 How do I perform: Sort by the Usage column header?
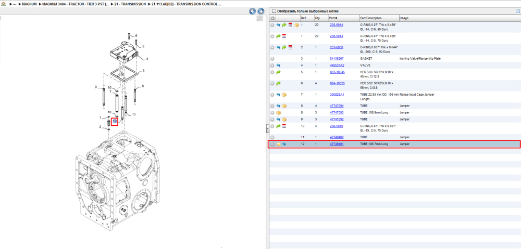tap(404, 18)
